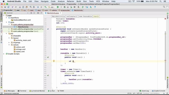
Task: Open the File menu
Action: (25, 1)
